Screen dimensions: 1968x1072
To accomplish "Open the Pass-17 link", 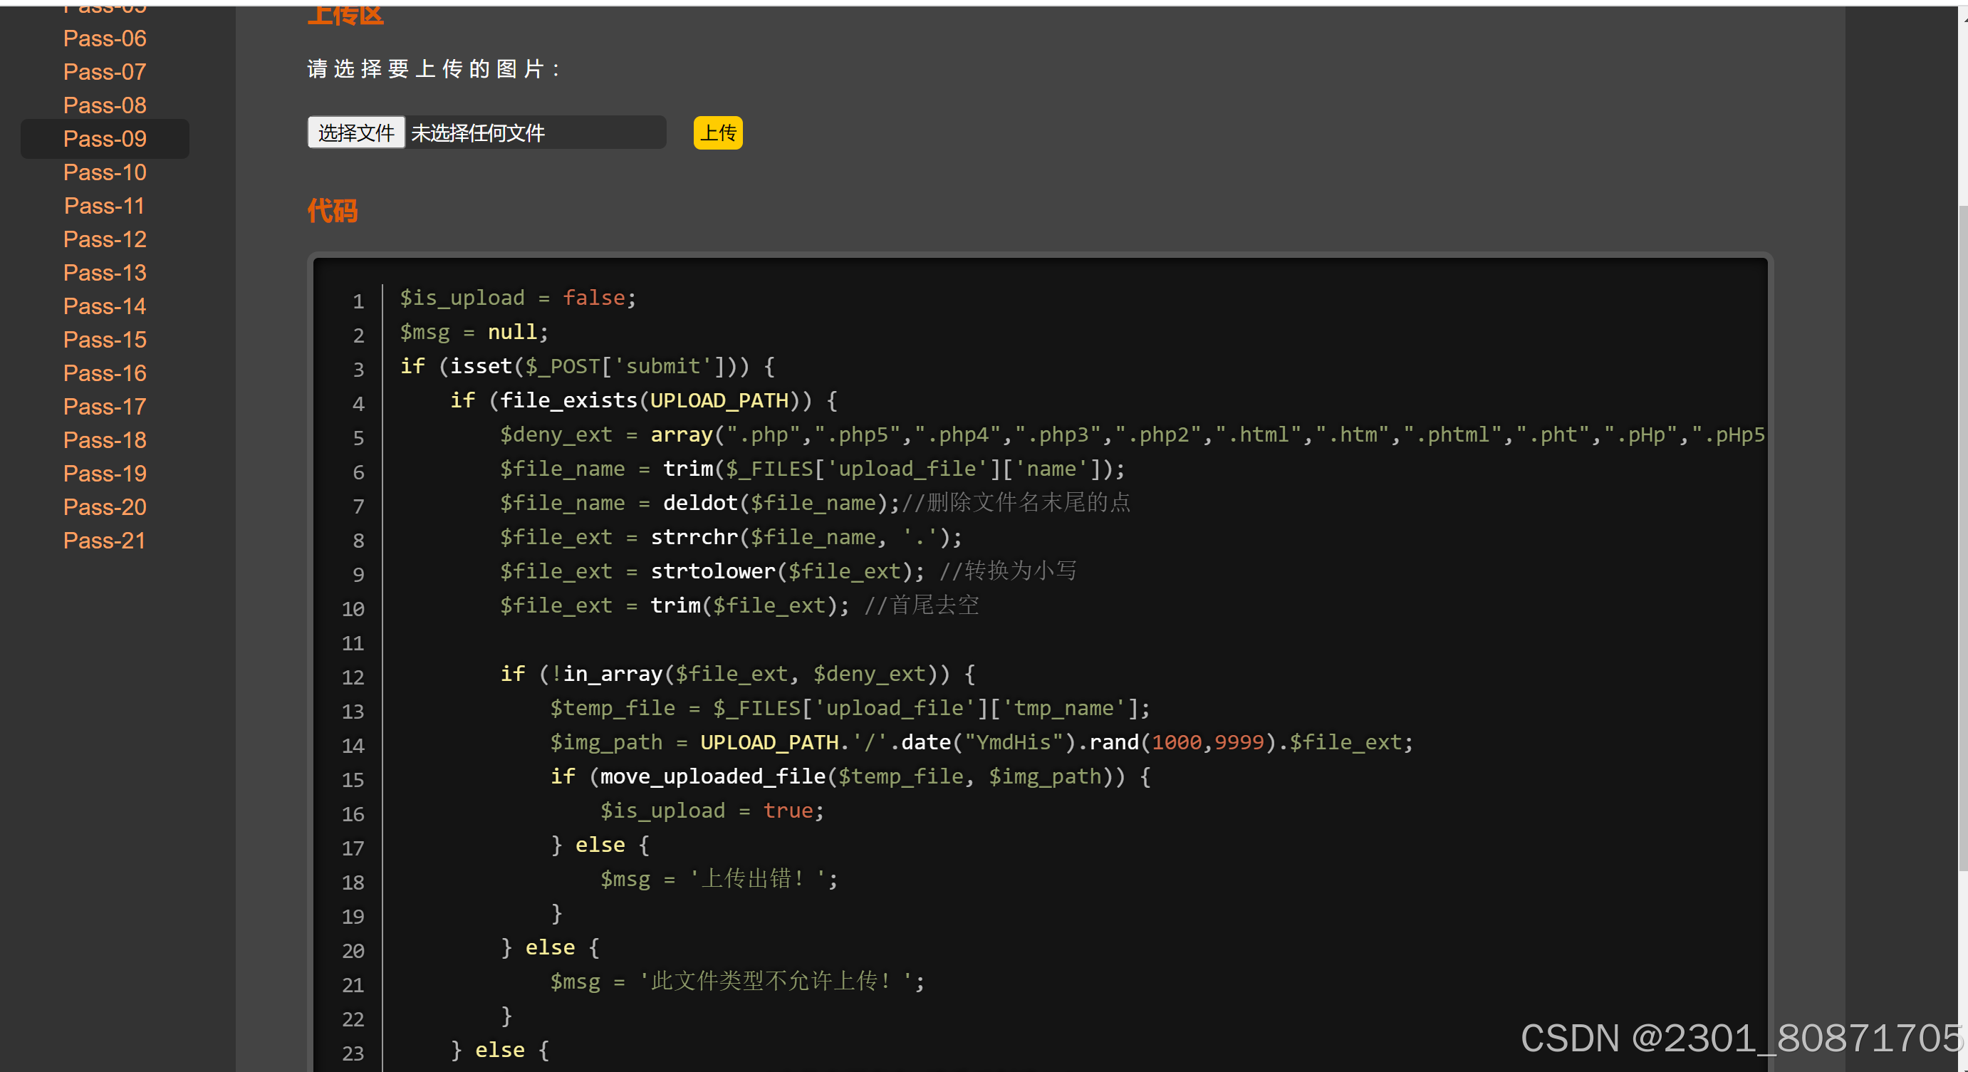I will [105, 407].
